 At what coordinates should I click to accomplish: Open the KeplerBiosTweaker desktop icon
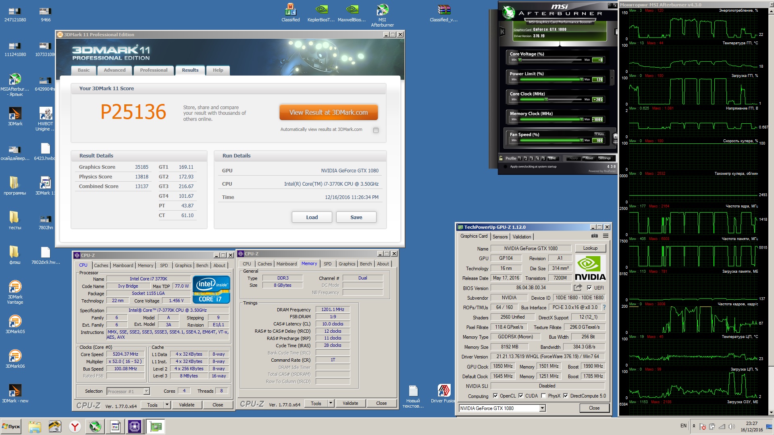[x=321, y=12]
